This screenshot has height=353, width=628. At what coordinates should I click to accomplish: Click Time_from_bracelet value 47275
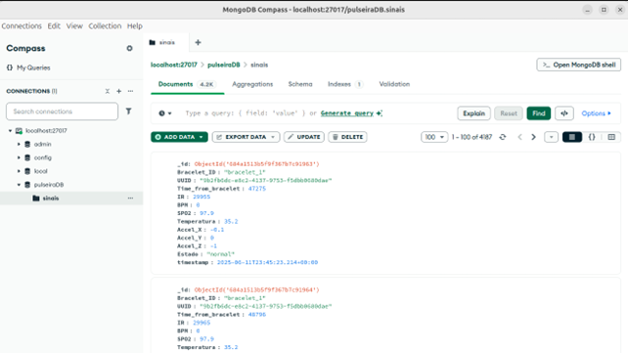257,189
